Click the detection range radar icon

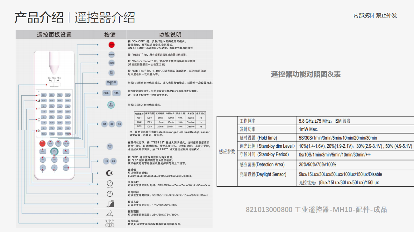(x=110, y=213)
